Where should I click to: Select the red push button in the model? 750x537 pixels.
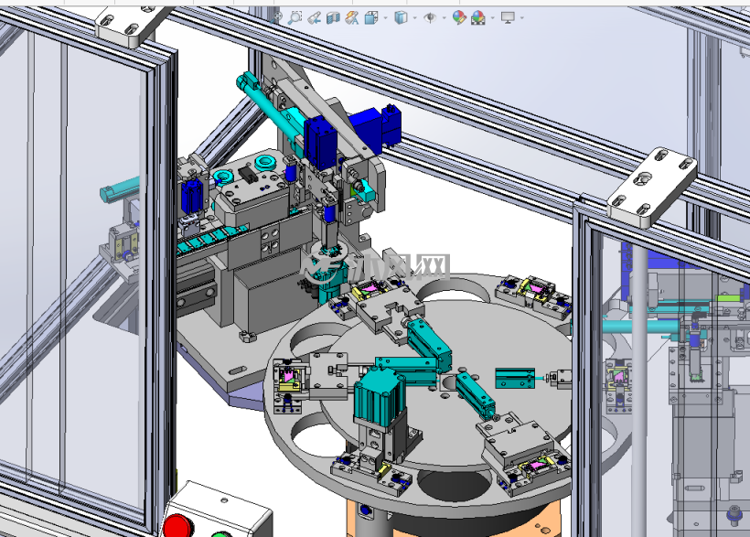[x=178, y=526]
